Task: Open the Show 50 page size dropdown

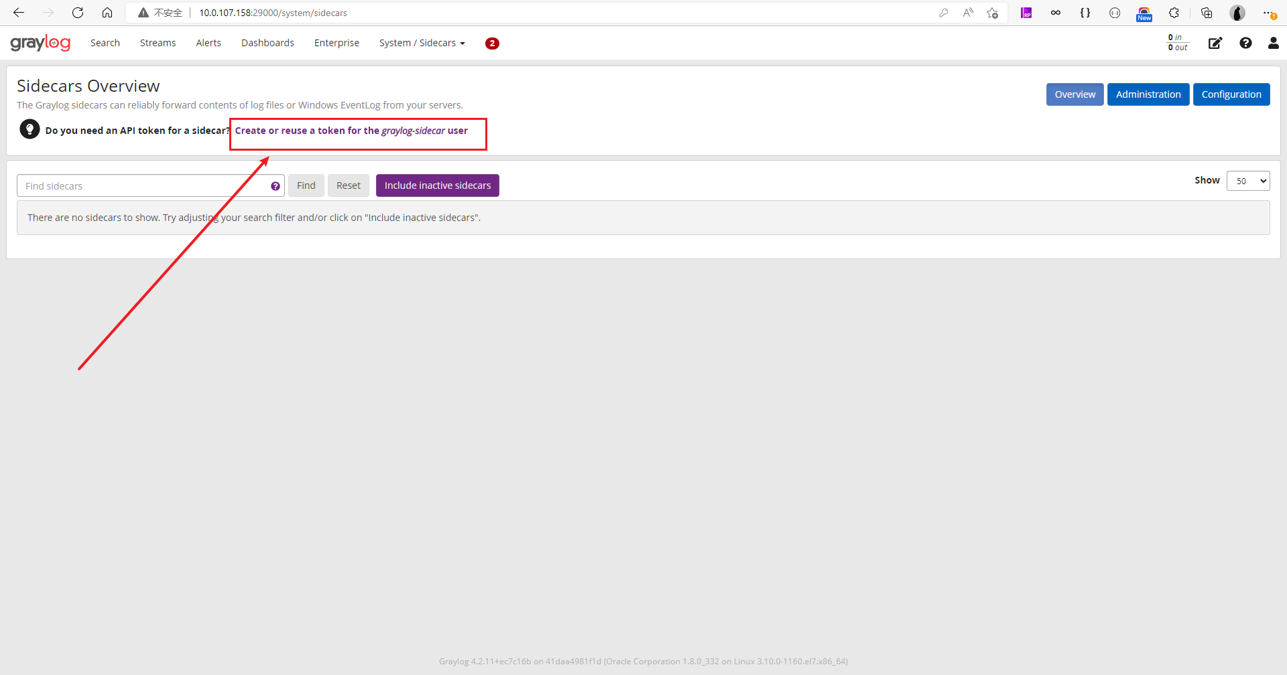Action: point(1248,181)
